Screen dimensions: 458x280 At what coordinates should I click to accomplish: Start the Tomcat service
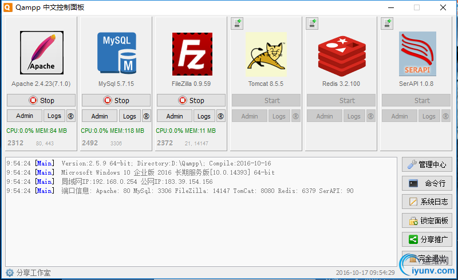(x=266, y=100)
